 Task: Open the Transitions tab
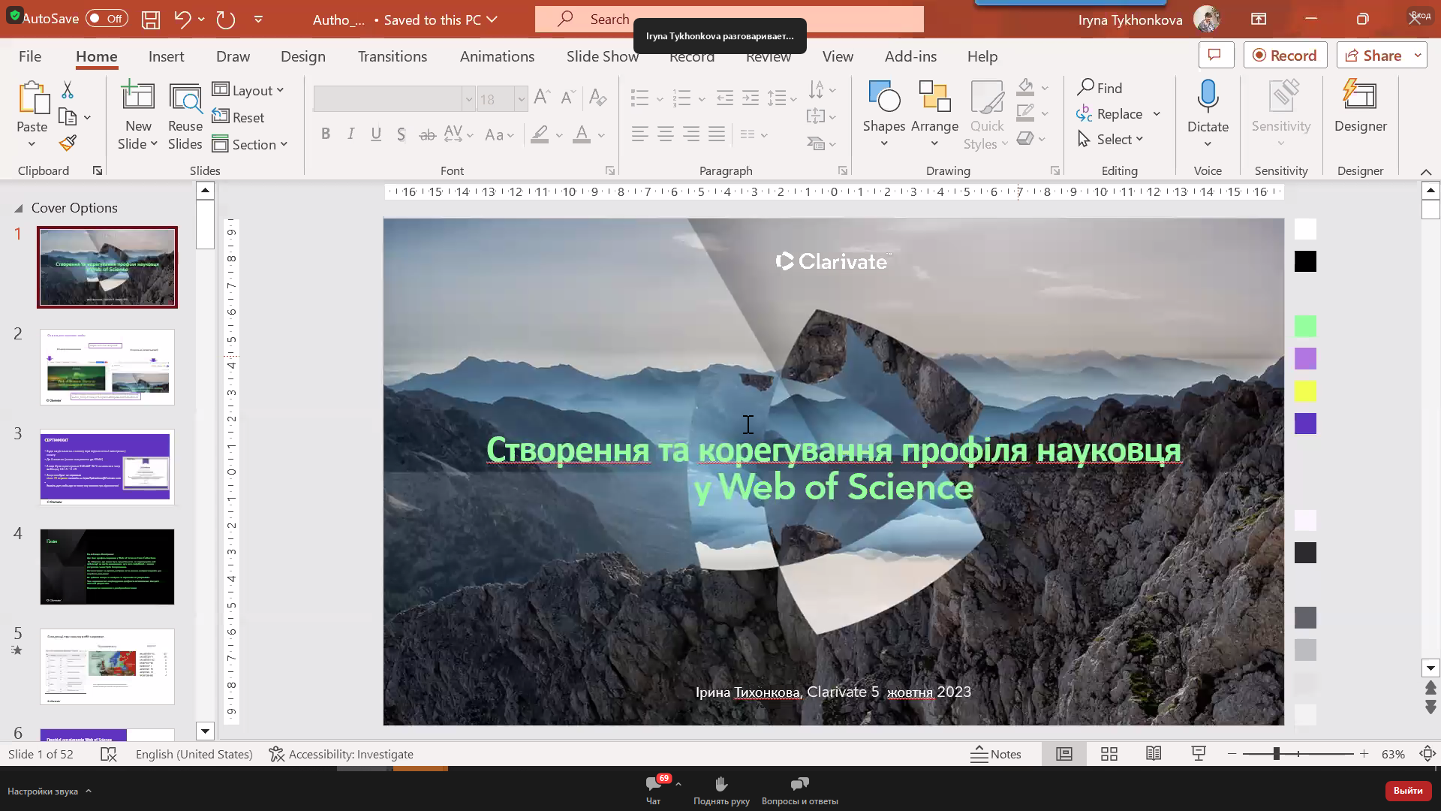[392, 56]
